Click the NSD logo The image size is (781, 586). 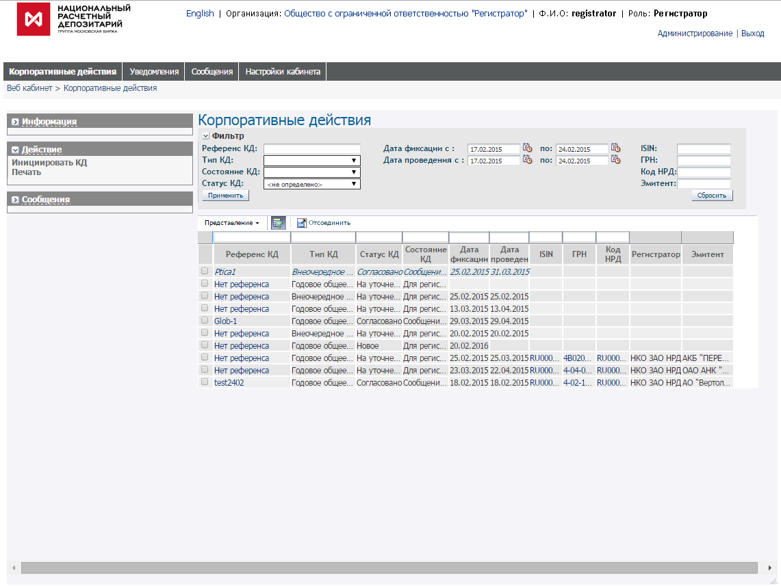point(34,19)
